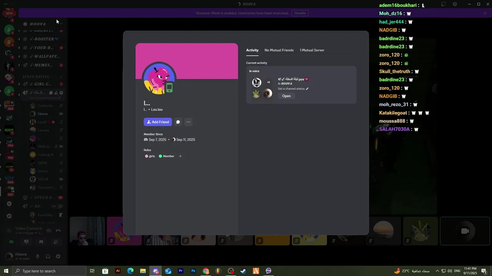Image resolution: width=492 pixels, height=276 pixels.
Task: Open Windows notification center
Action: point(484,271)
